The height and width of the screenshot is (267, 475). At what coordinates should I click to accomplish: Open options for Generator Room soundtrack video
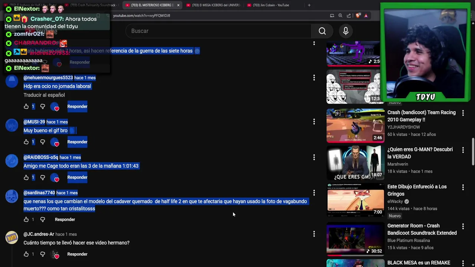point(463,226)
